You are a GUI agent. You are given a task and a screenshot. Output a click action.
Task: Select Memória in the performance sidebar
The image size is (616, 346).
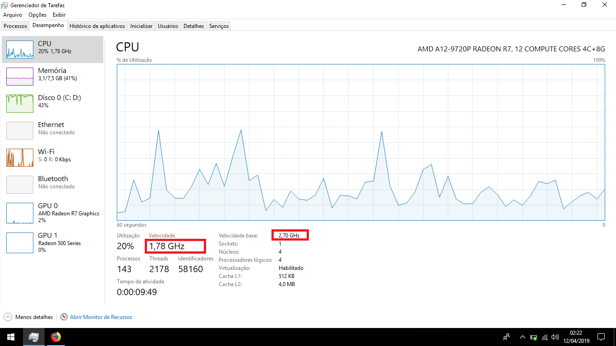(53, 77)
